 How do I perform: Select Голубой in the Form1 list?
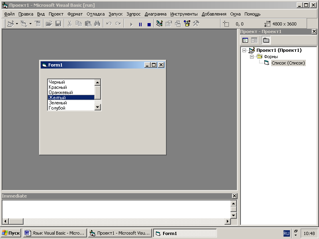click(x=71, y=108)
